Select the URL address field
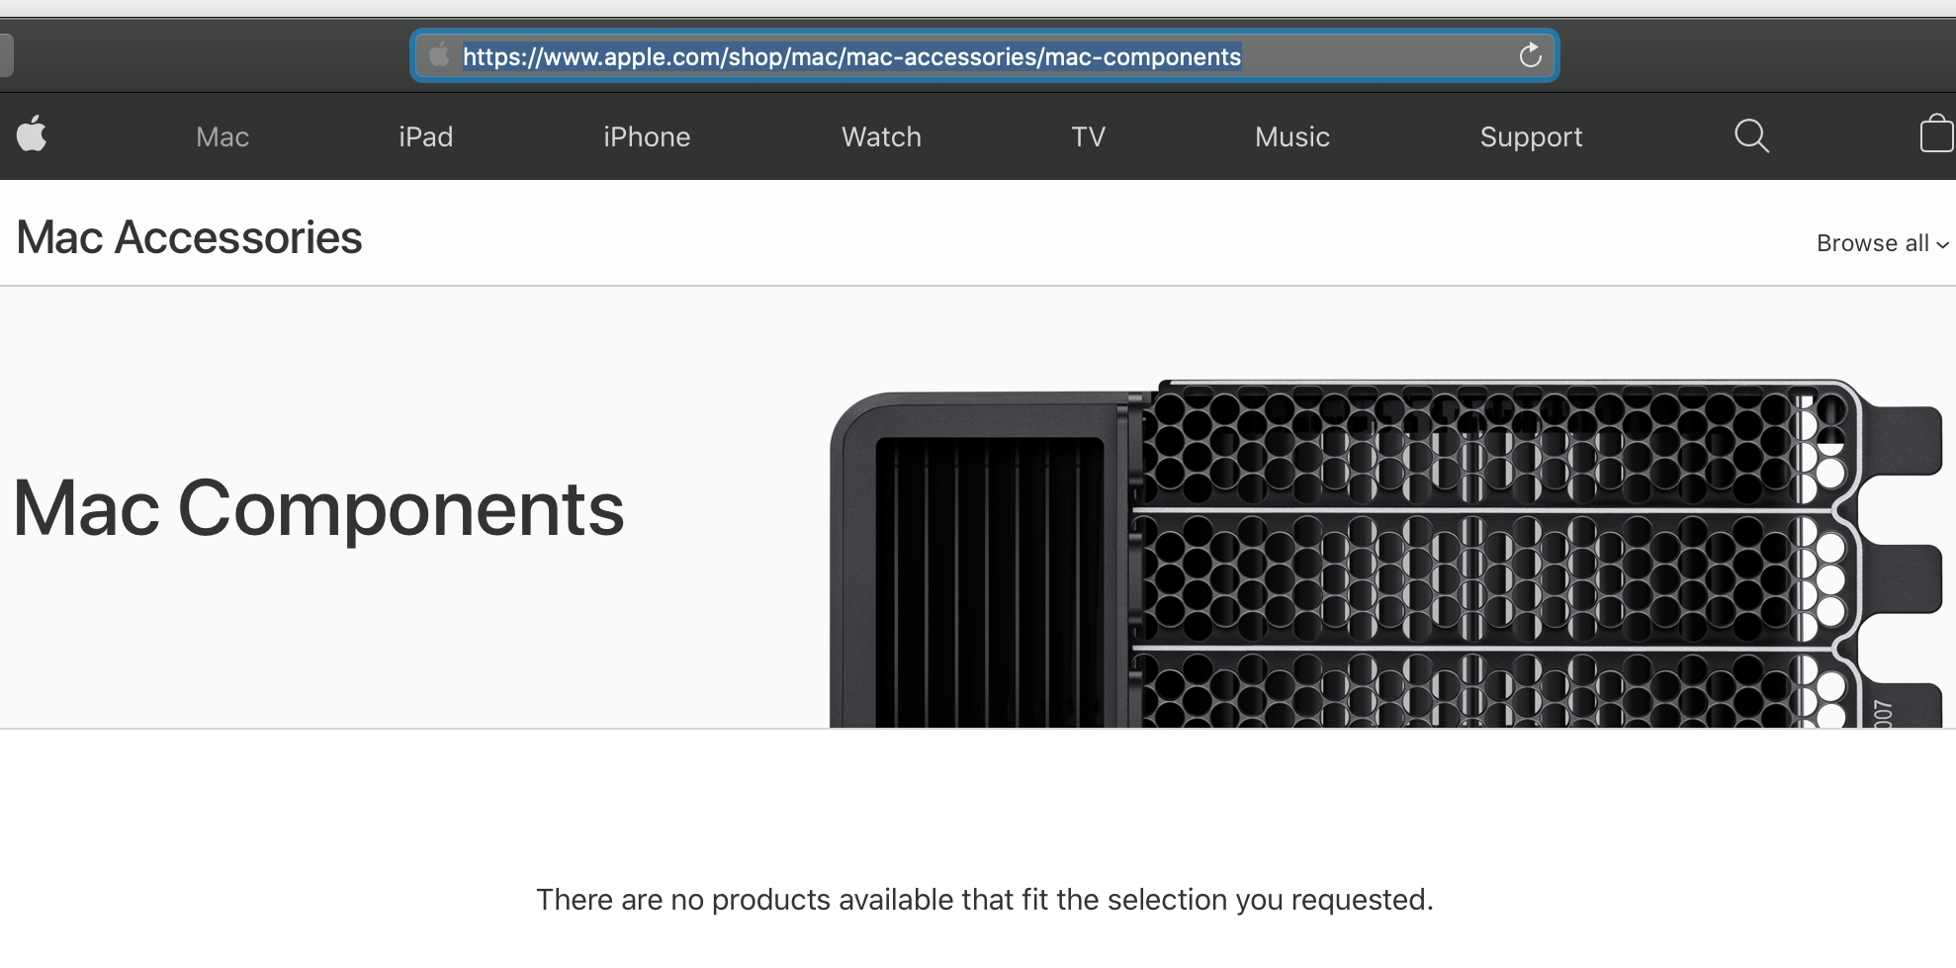 (x=984, y=56)
